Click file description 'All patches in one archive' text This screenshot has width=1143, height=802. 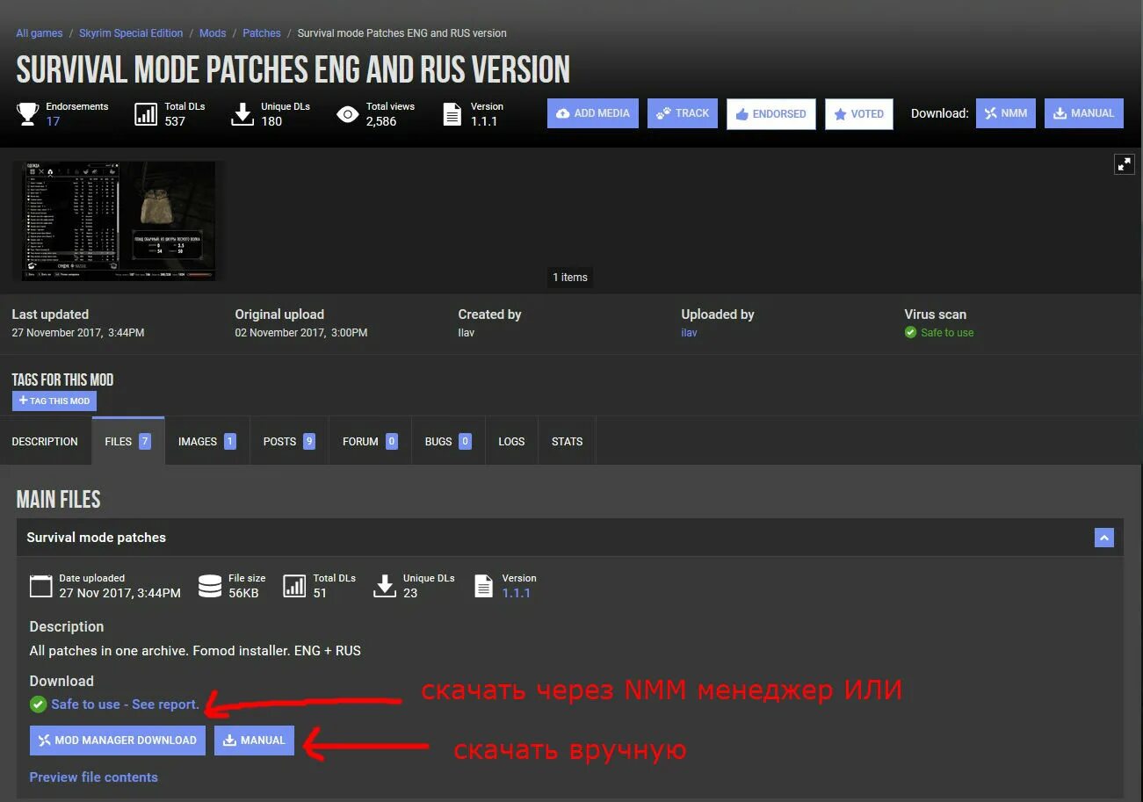195,651
